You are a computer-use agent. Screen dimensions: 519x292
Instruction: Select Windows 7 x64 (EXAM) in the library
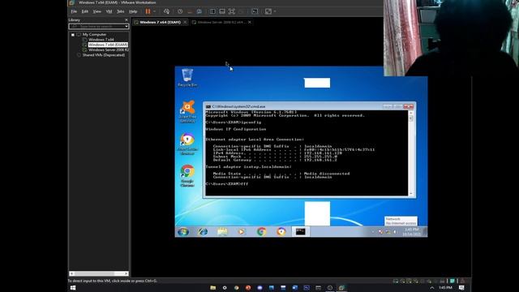click(x=108, y=45)
